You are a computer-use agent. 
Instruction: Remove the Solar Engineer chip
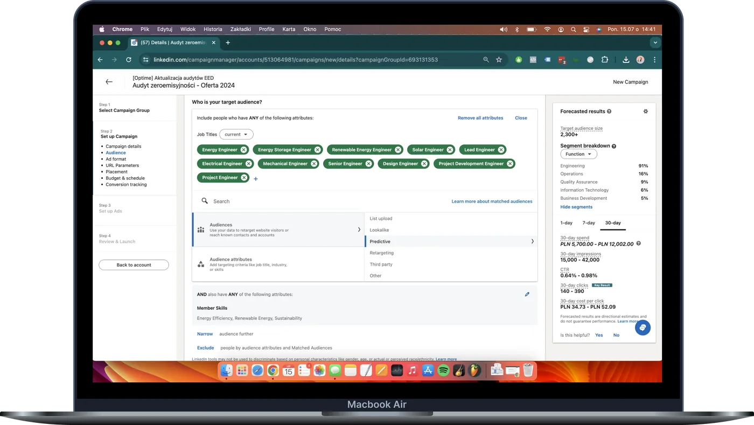coord(449,150)
